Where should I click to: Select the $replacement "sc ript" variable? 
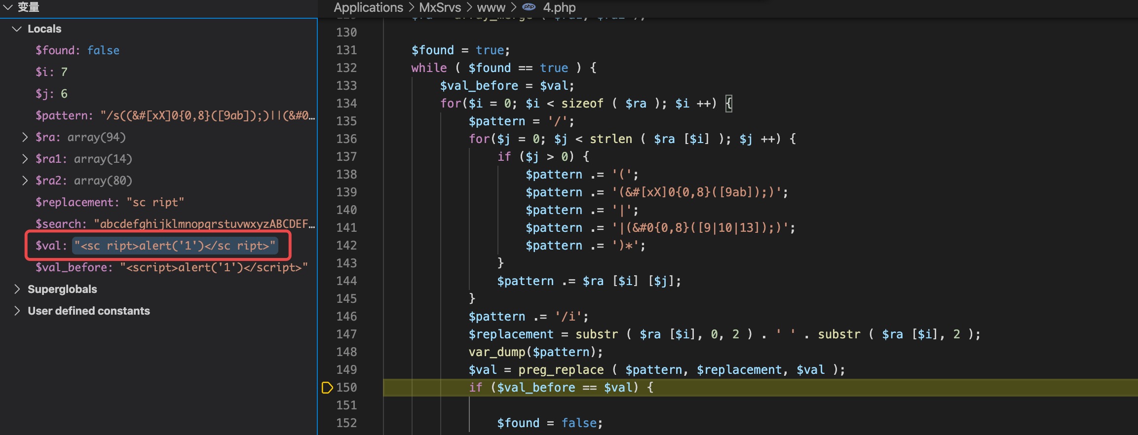point(110,202)
